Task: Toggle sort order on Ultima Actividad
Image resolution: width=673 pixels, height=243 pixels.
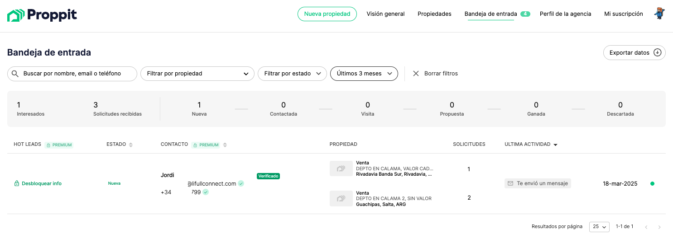Action: tap(556, 145)
